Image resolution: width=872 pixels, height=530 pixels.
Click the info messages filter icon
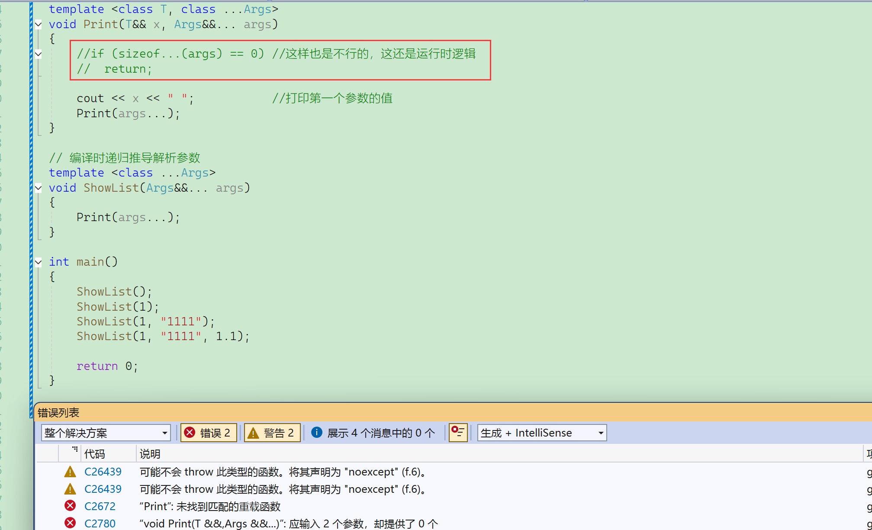tap(317, 433)
